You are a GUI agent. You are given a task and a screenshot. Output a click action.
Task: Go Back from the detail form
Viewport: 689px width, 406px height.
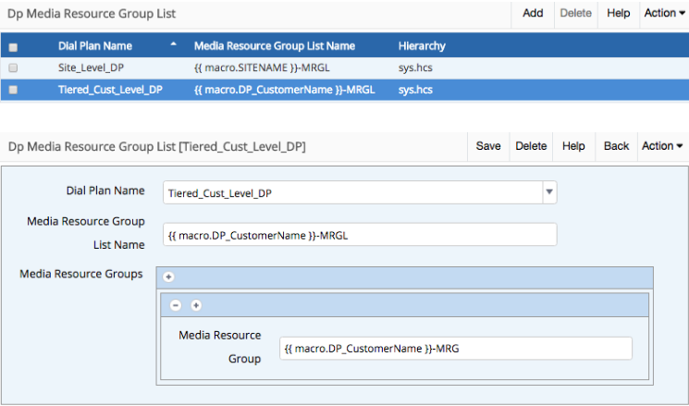[616, 146]
